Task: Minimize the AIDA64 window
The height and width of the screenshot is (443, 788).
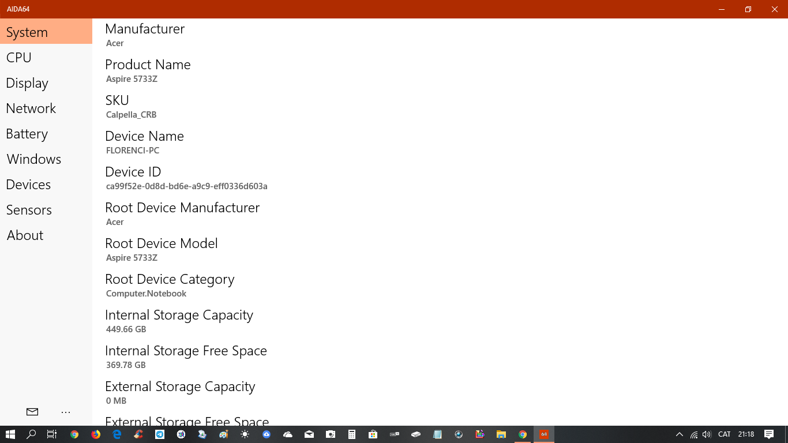Action: point(722,9)
